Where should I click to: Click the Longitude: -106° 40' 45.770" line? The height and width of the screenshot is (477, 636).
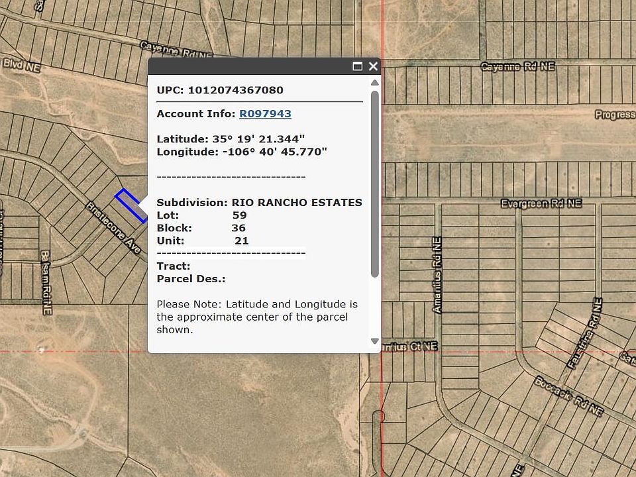(x=242, y=152)
